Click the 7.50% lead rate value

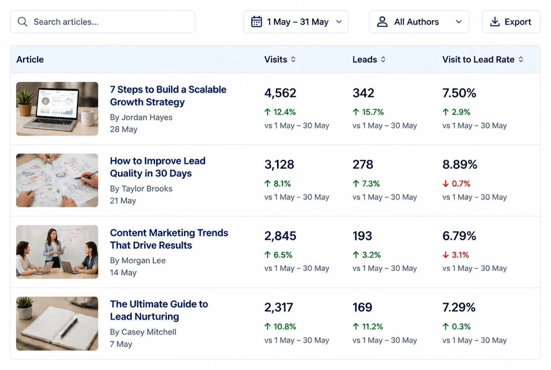[x=460, y=93]
